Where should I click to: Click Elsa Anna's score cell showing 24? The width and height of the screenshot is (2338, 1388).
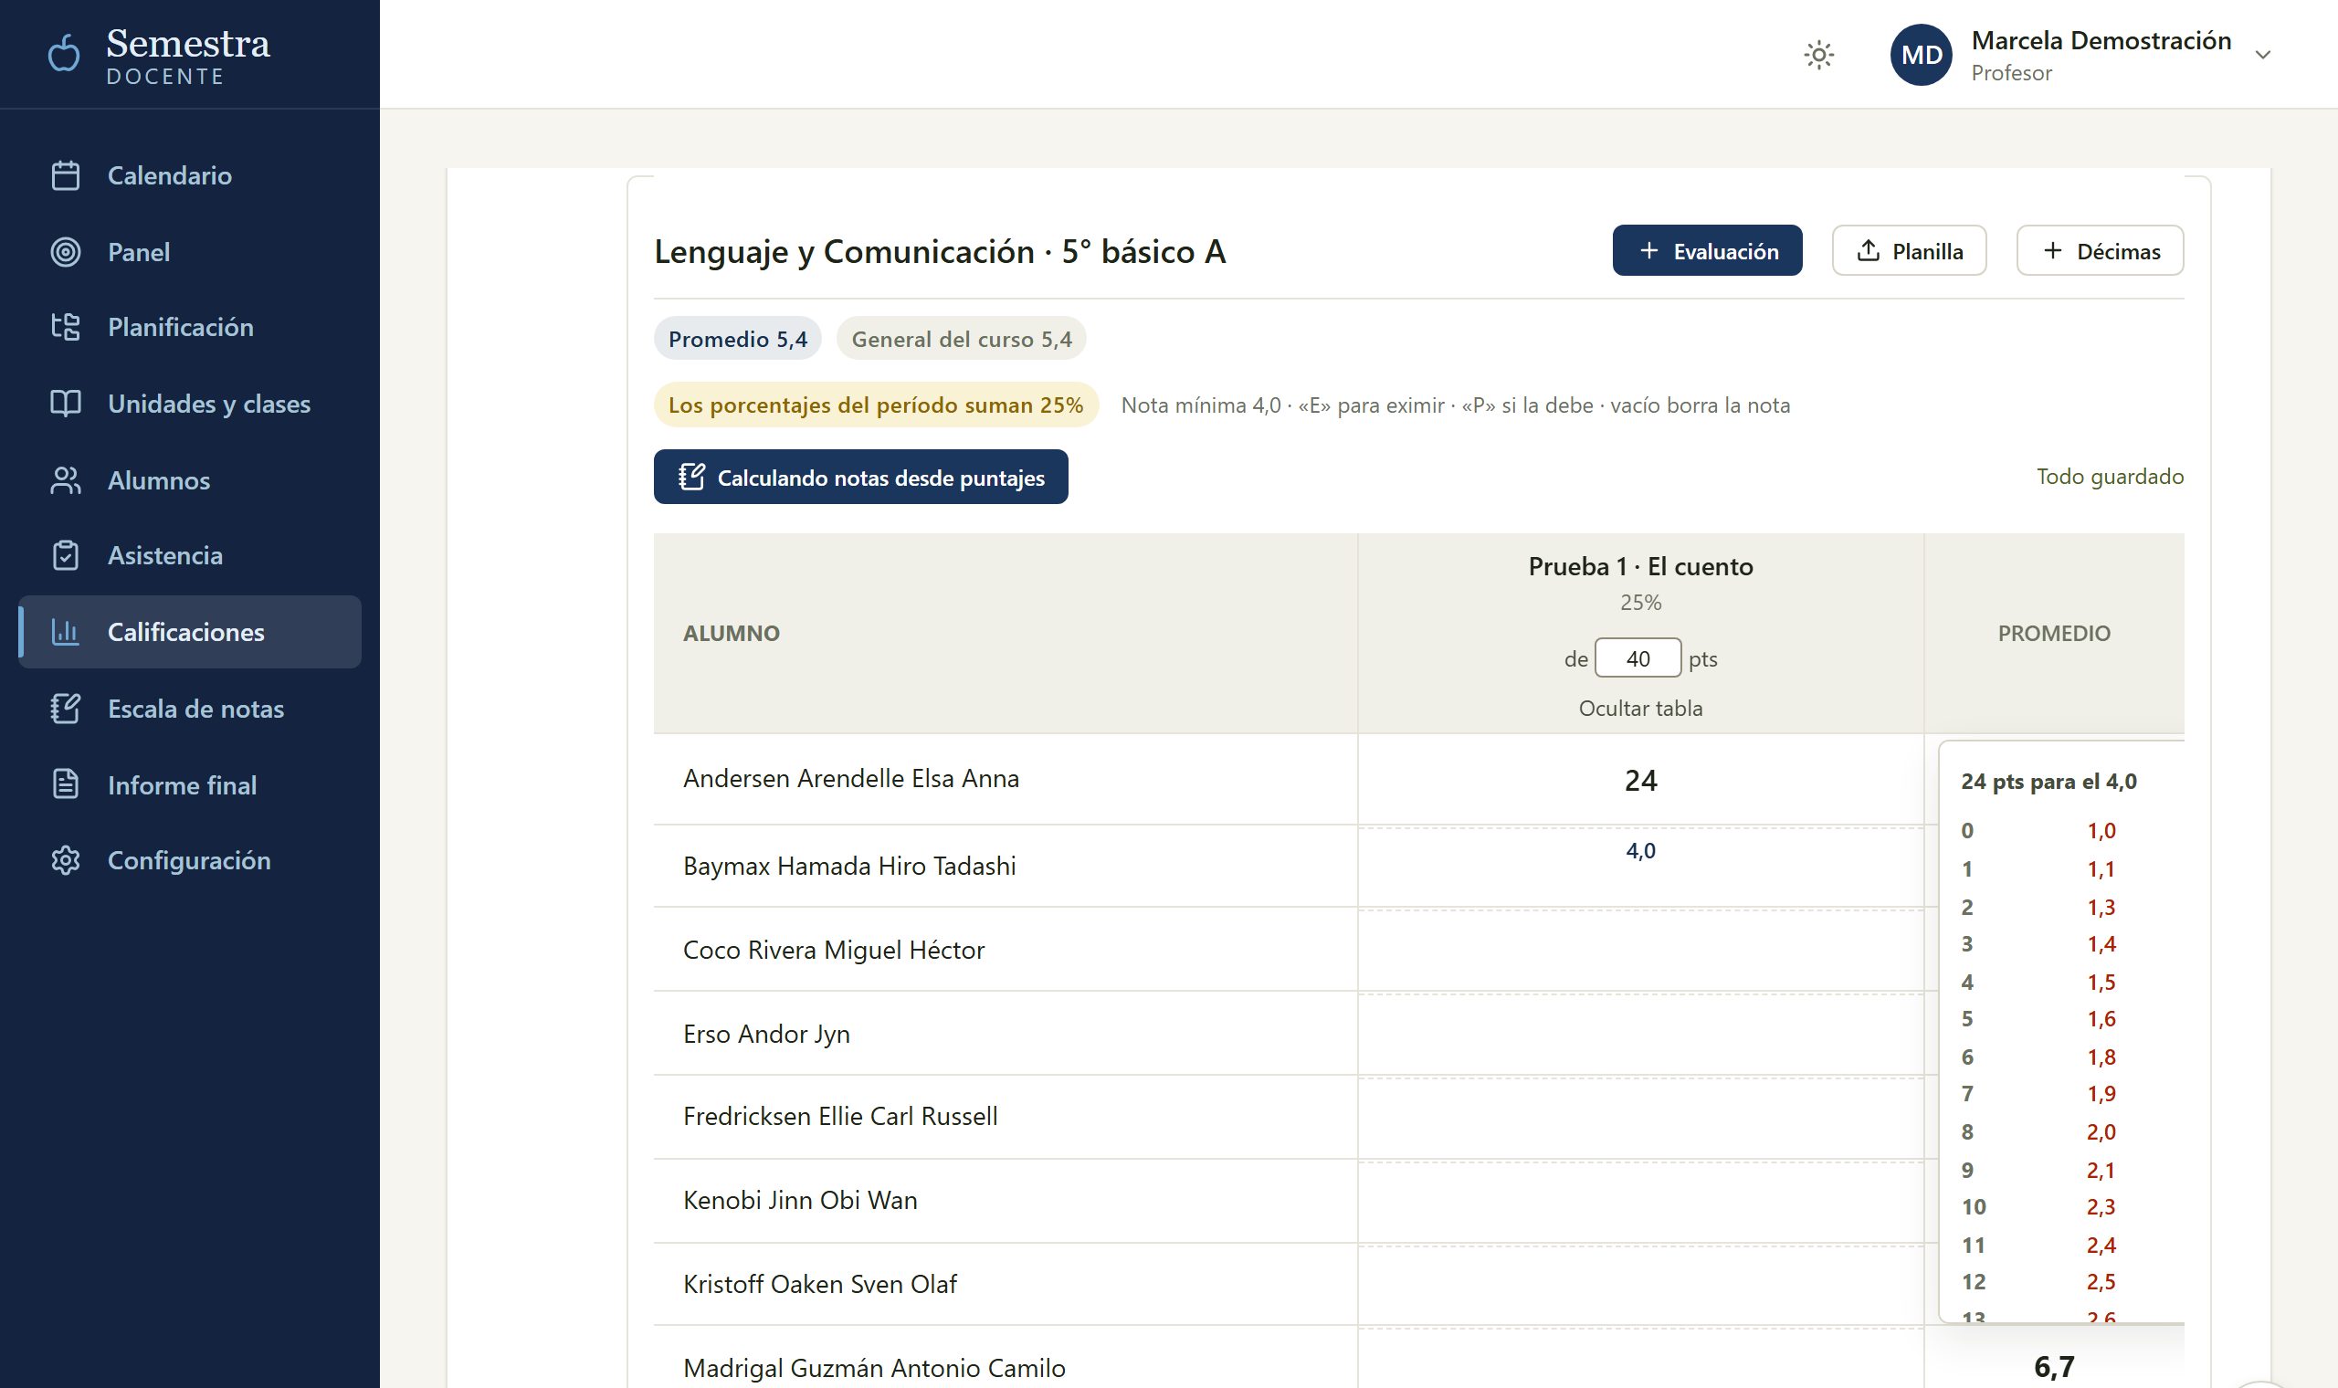1640,780
